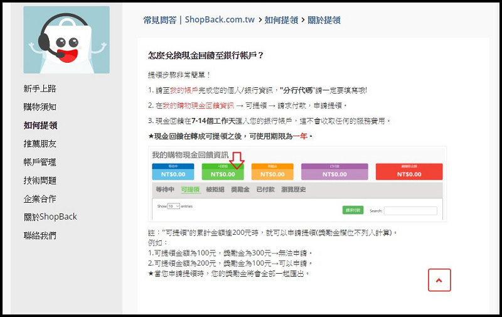
Task: Click the bold text "分行代碼"
Action: point(297,90)
